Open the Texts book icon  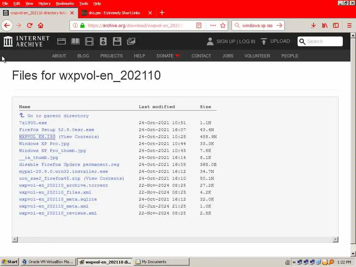click(75, 41)
